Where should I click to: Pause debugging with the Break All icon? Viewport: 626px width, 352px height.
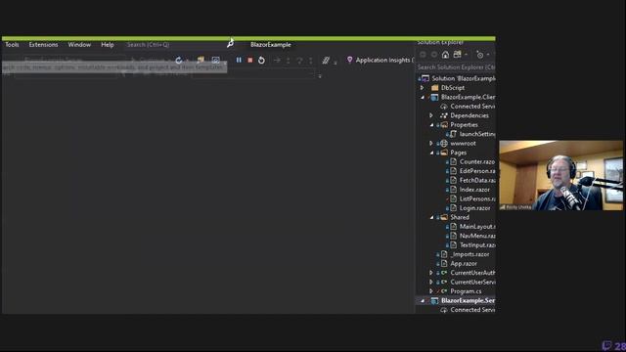coord(239,60)
